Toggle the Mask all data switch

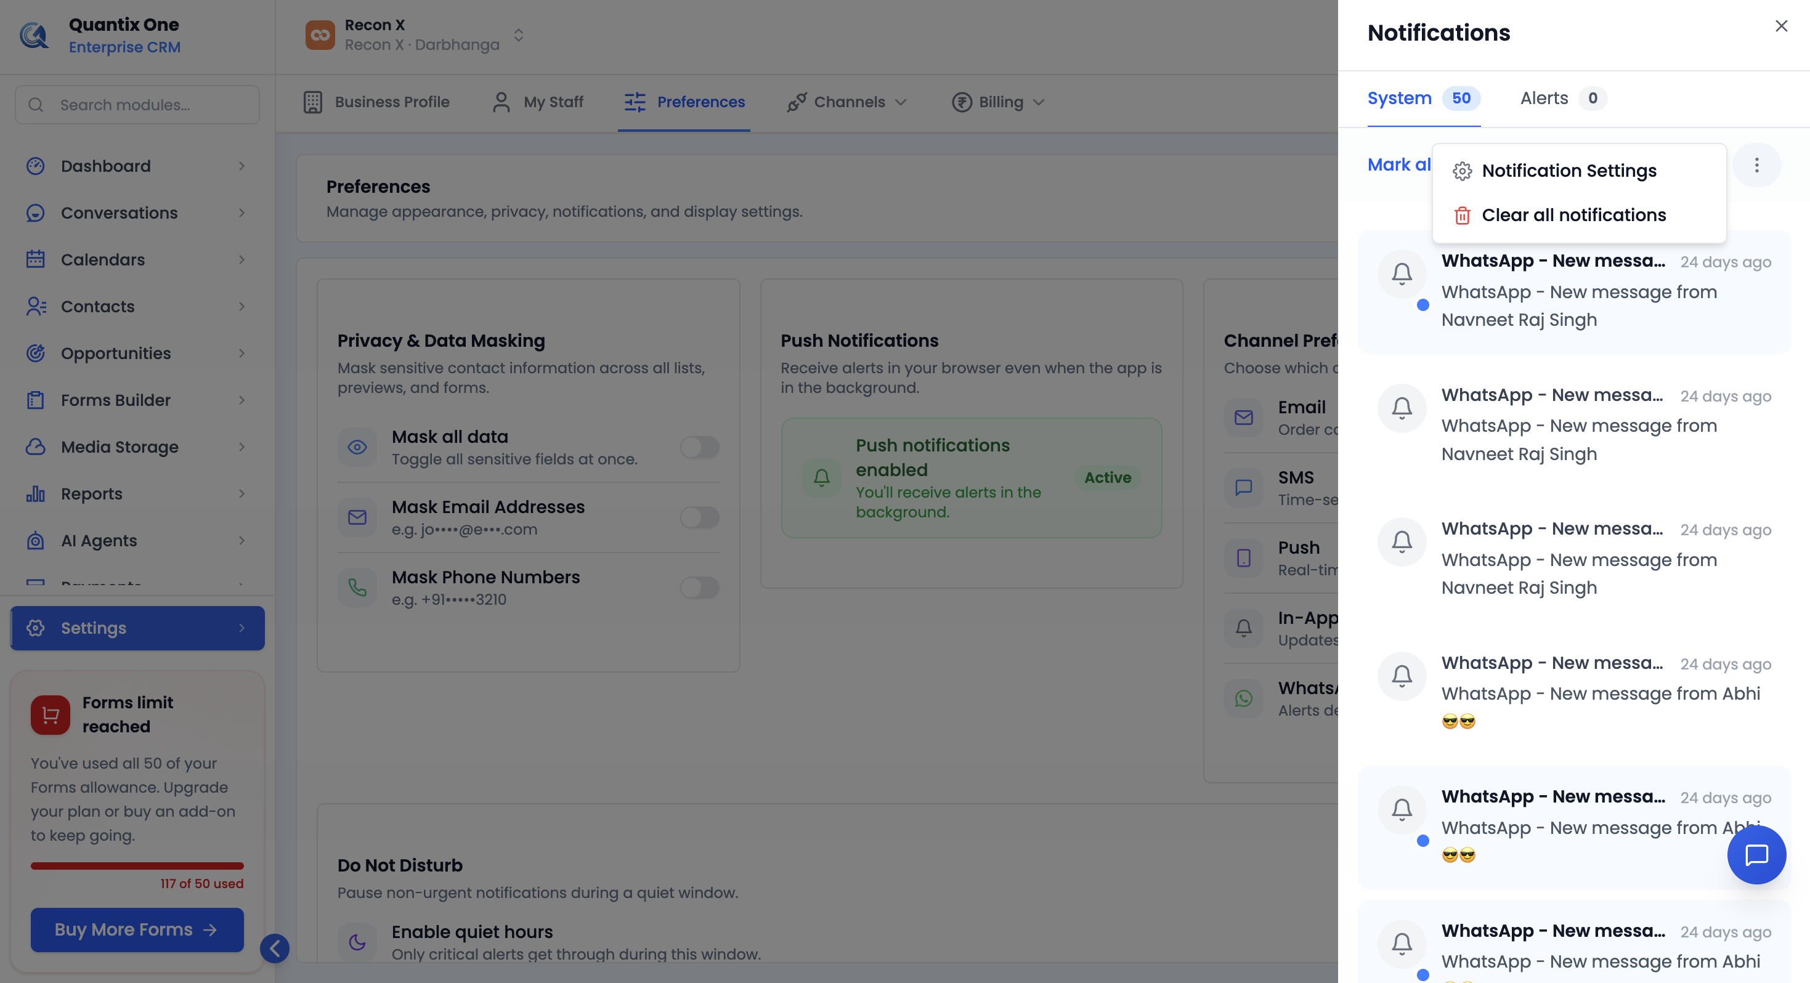click(x=699, y=447)
